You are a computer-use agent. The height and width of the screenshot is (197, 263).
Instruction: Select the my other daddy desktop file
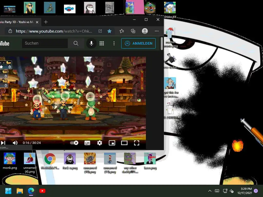point(130,163)
